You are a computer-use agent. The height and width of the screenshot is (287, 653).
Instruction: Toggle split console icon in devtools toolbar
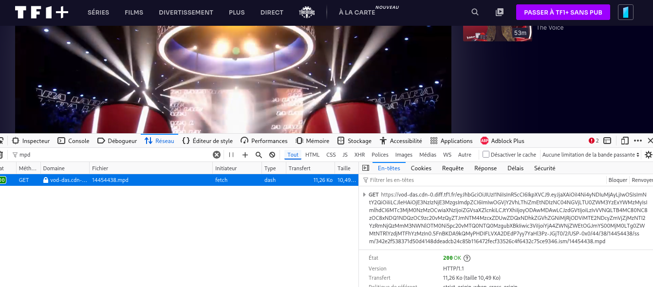point(607,141)
